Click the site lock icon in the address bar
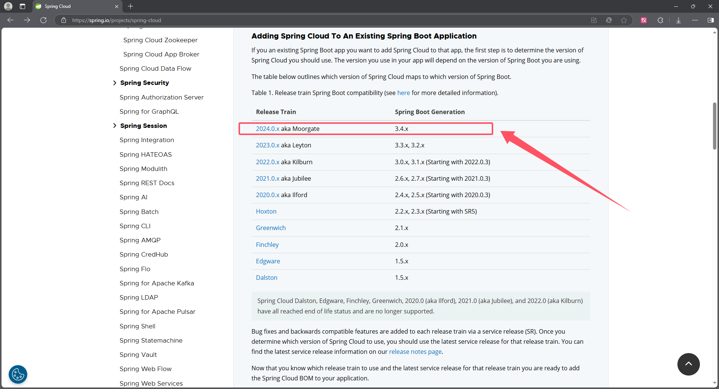This screenshot has width=719, height=389. pos(64,20)
